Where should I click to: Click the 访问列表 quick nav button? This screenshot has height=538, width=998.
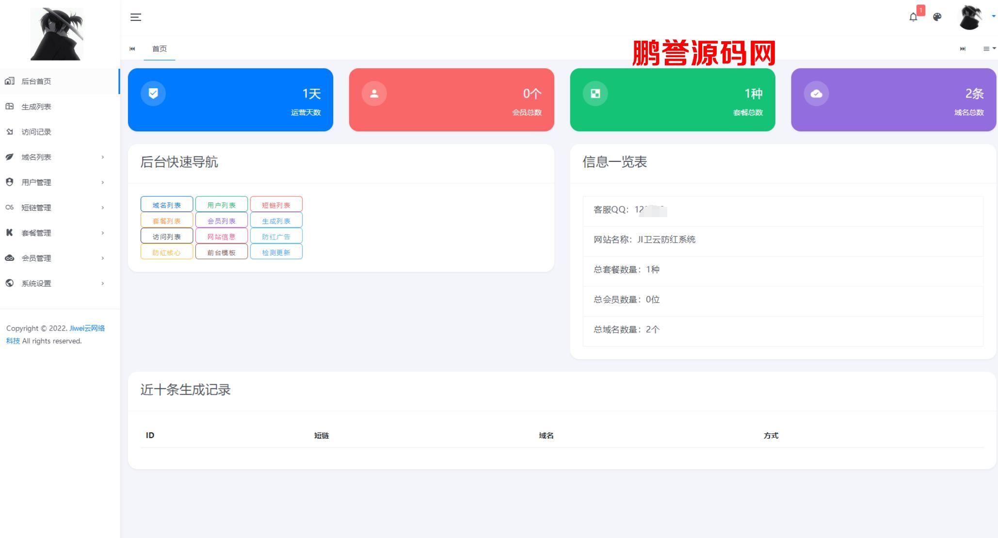point(167,236)
